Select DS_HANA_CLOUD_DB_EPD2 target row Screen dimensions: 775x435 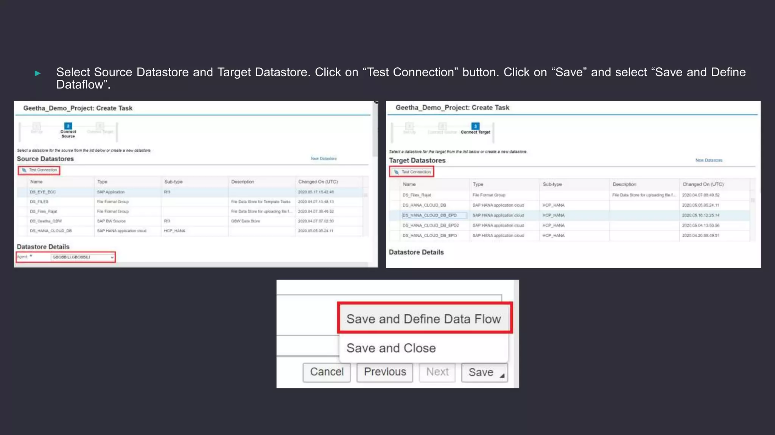[430, 226]
